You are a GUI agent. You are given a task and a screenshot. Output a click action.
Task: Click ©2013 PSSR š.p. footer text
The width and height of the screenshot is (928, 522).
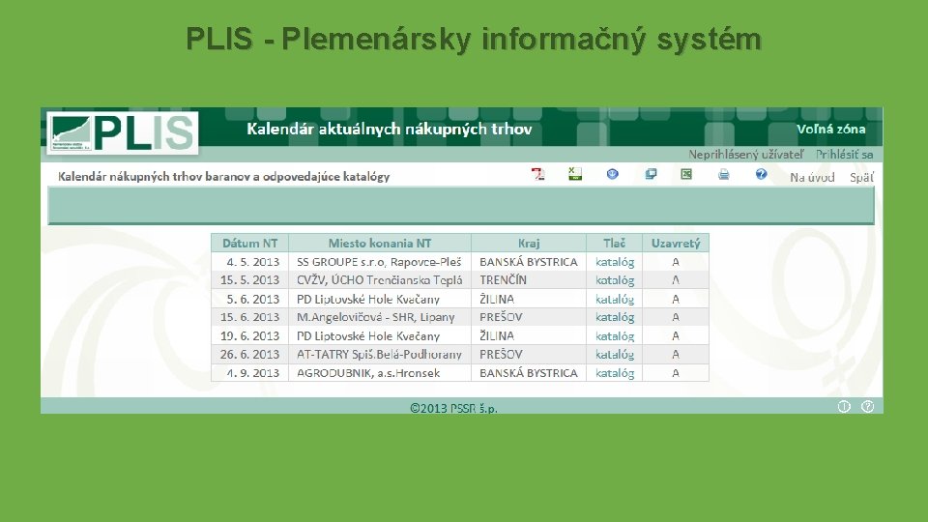click(x=453, y=408)
